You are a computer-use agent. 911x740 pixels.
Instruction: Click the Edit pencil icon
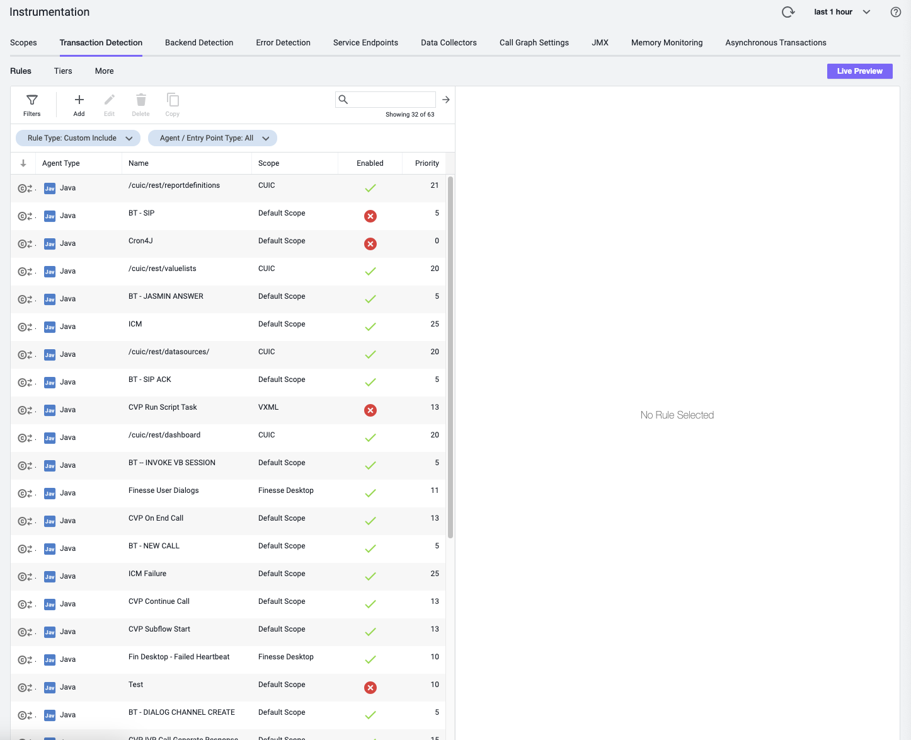click(x=110, y=105)
